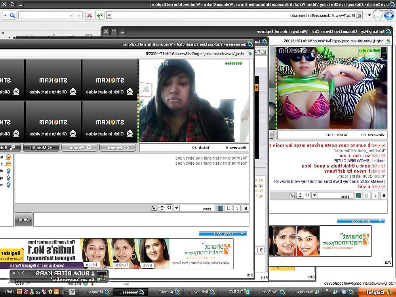396x297 pixels.
Task: Pick text color swatch in Bethany May chat
Action: click(358, 195)
